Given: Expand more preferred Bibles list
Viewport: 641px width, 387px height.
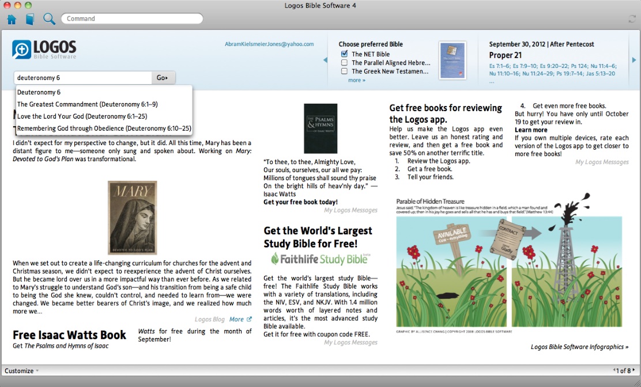Looking at the screenshot, I should 356,80.
